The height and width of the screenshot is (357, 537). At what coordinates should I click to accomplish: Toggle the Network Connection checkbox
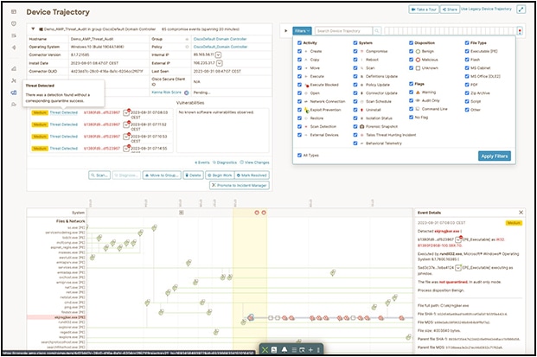pos(299,102)
